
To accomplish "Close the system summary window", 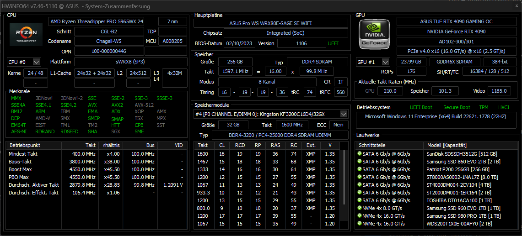I will [517, 6].
